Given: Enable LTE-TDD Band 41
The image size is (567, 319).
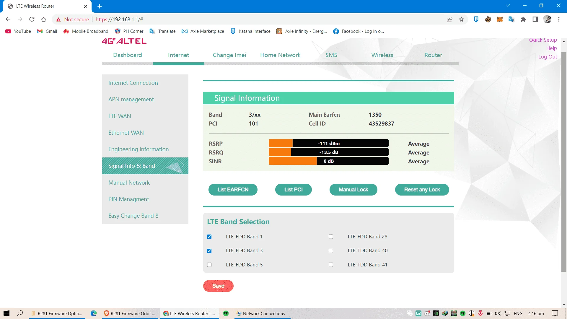Looking at the screenshot, I should [331, 265].
